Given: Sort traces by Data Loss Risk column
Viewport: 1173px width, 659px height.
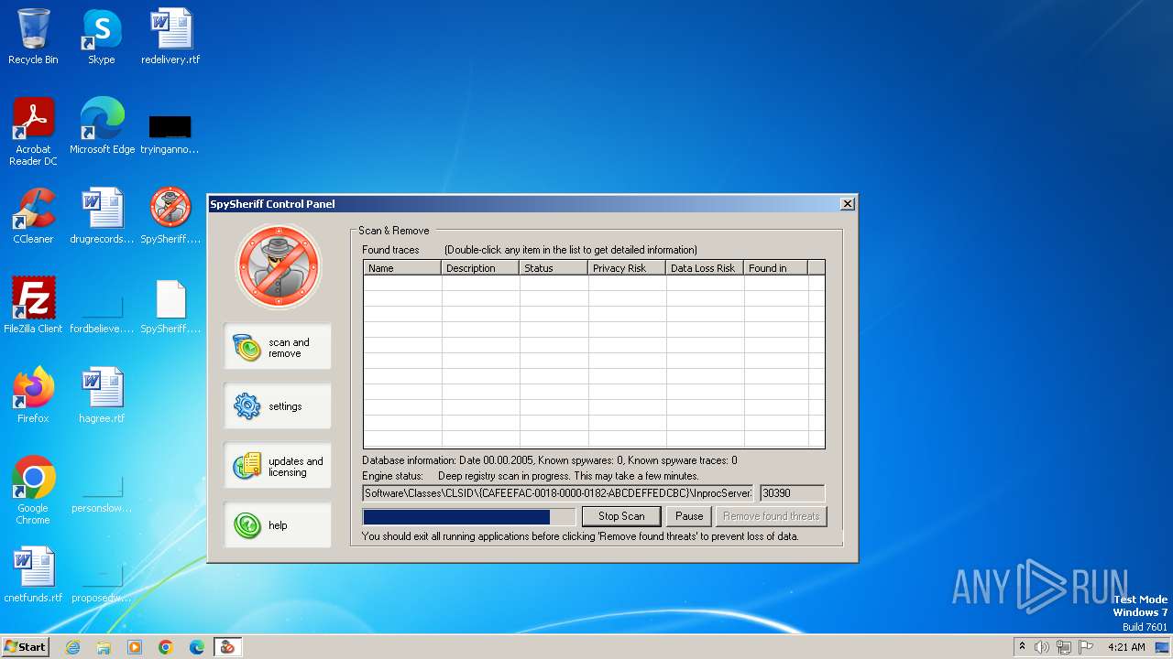Looking at the screenshot, I should point(705,268).
